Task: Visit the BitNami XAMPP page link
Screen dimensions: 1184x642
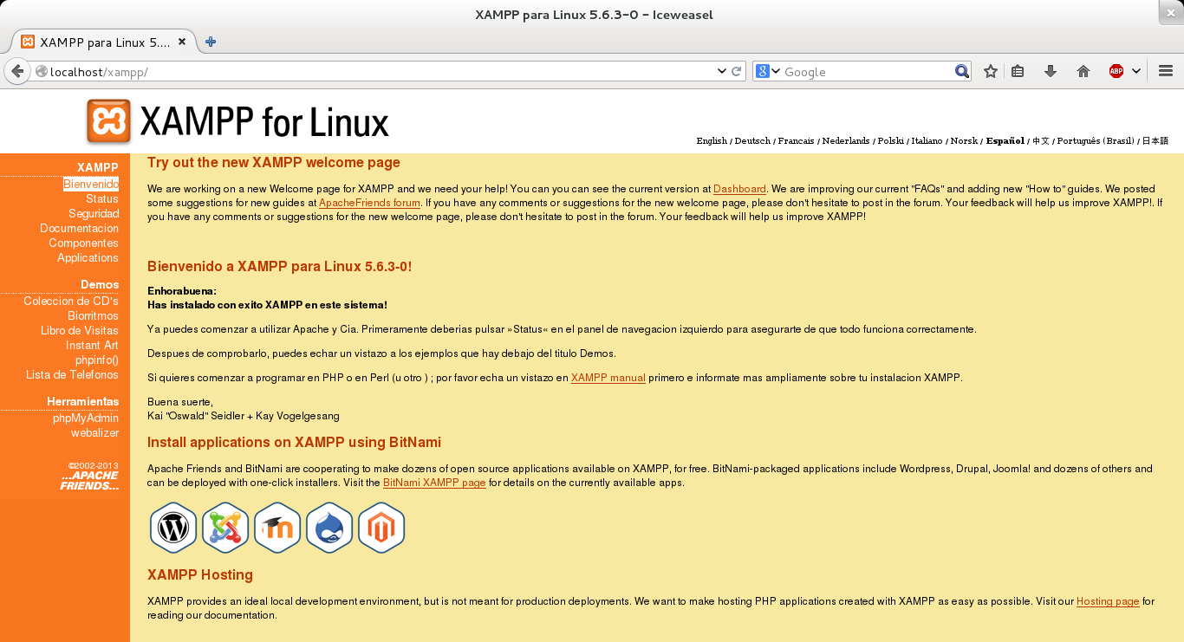Action: [434, 483]
